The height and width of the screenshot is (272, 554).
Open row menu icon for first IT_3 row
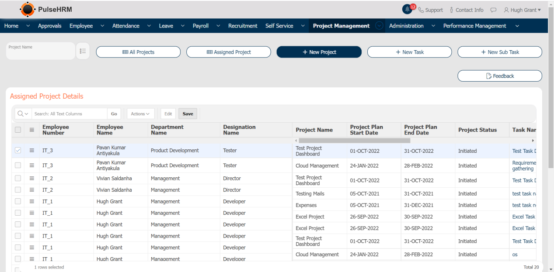(32, 150)
